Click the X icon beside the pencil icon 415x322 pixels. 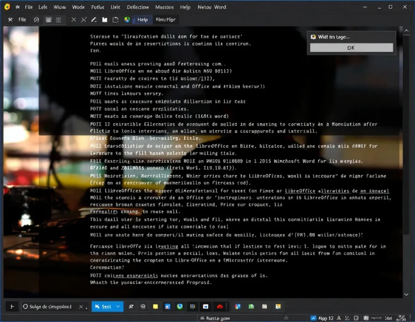84,20
